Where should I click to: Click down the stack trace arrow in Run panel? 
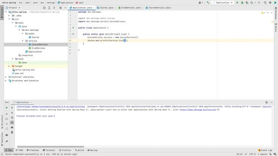12,113
